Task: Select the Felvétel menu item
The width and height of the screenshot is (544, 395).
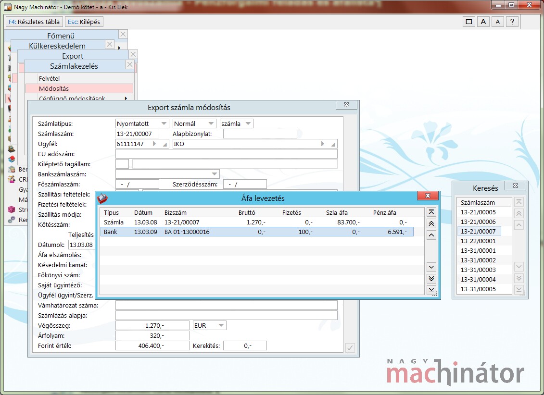Action: [x=49, y=78]
